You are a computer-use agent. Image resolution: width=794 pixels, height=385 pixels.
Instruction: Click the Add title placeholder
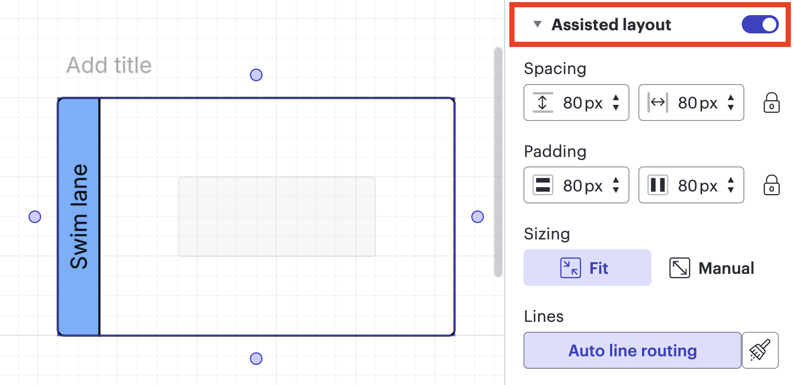[108, 65]
